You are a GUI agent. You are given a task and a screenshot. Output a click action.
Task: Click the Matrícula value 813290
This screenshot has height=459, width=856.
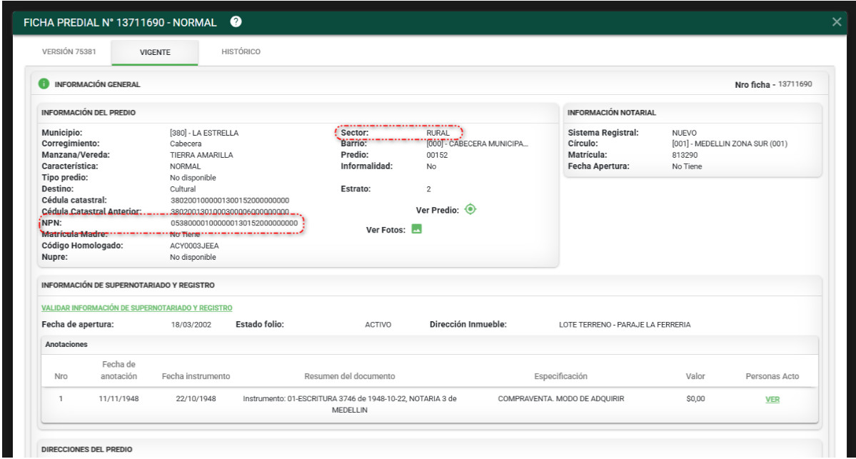click(685, 155)
